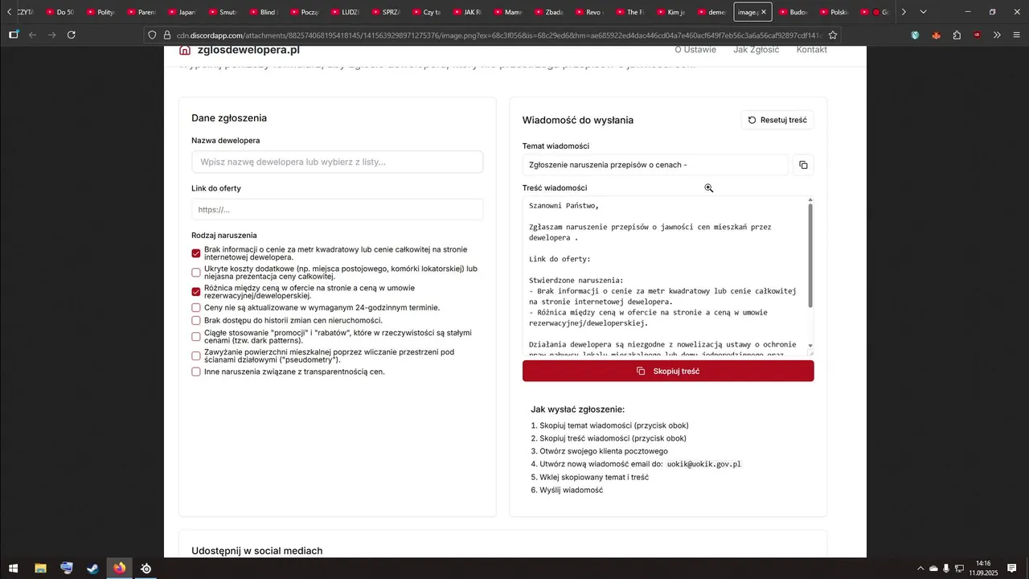This screenshot has height=579, width=1029.
Task: Switch to the 'Revo' browser tab
Action: [x=588, y=12]
